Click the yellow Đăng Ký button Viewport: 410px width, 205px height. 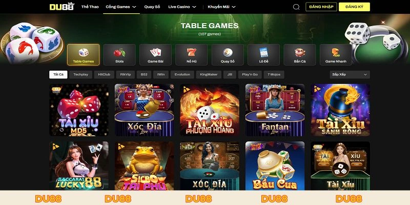point(354,7)
